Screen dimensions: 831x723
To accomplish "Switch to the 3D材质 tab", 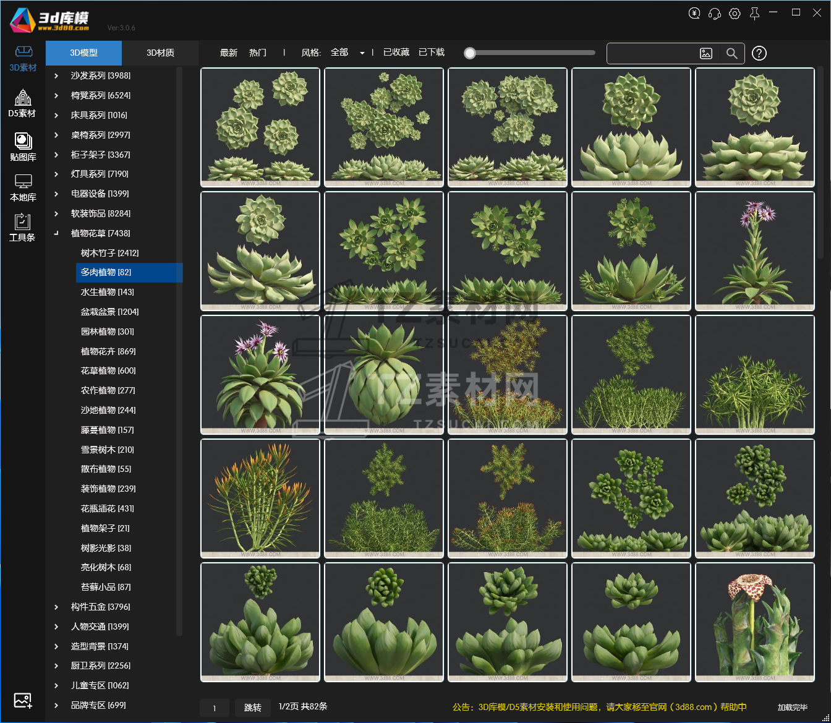I will point(160,53).
